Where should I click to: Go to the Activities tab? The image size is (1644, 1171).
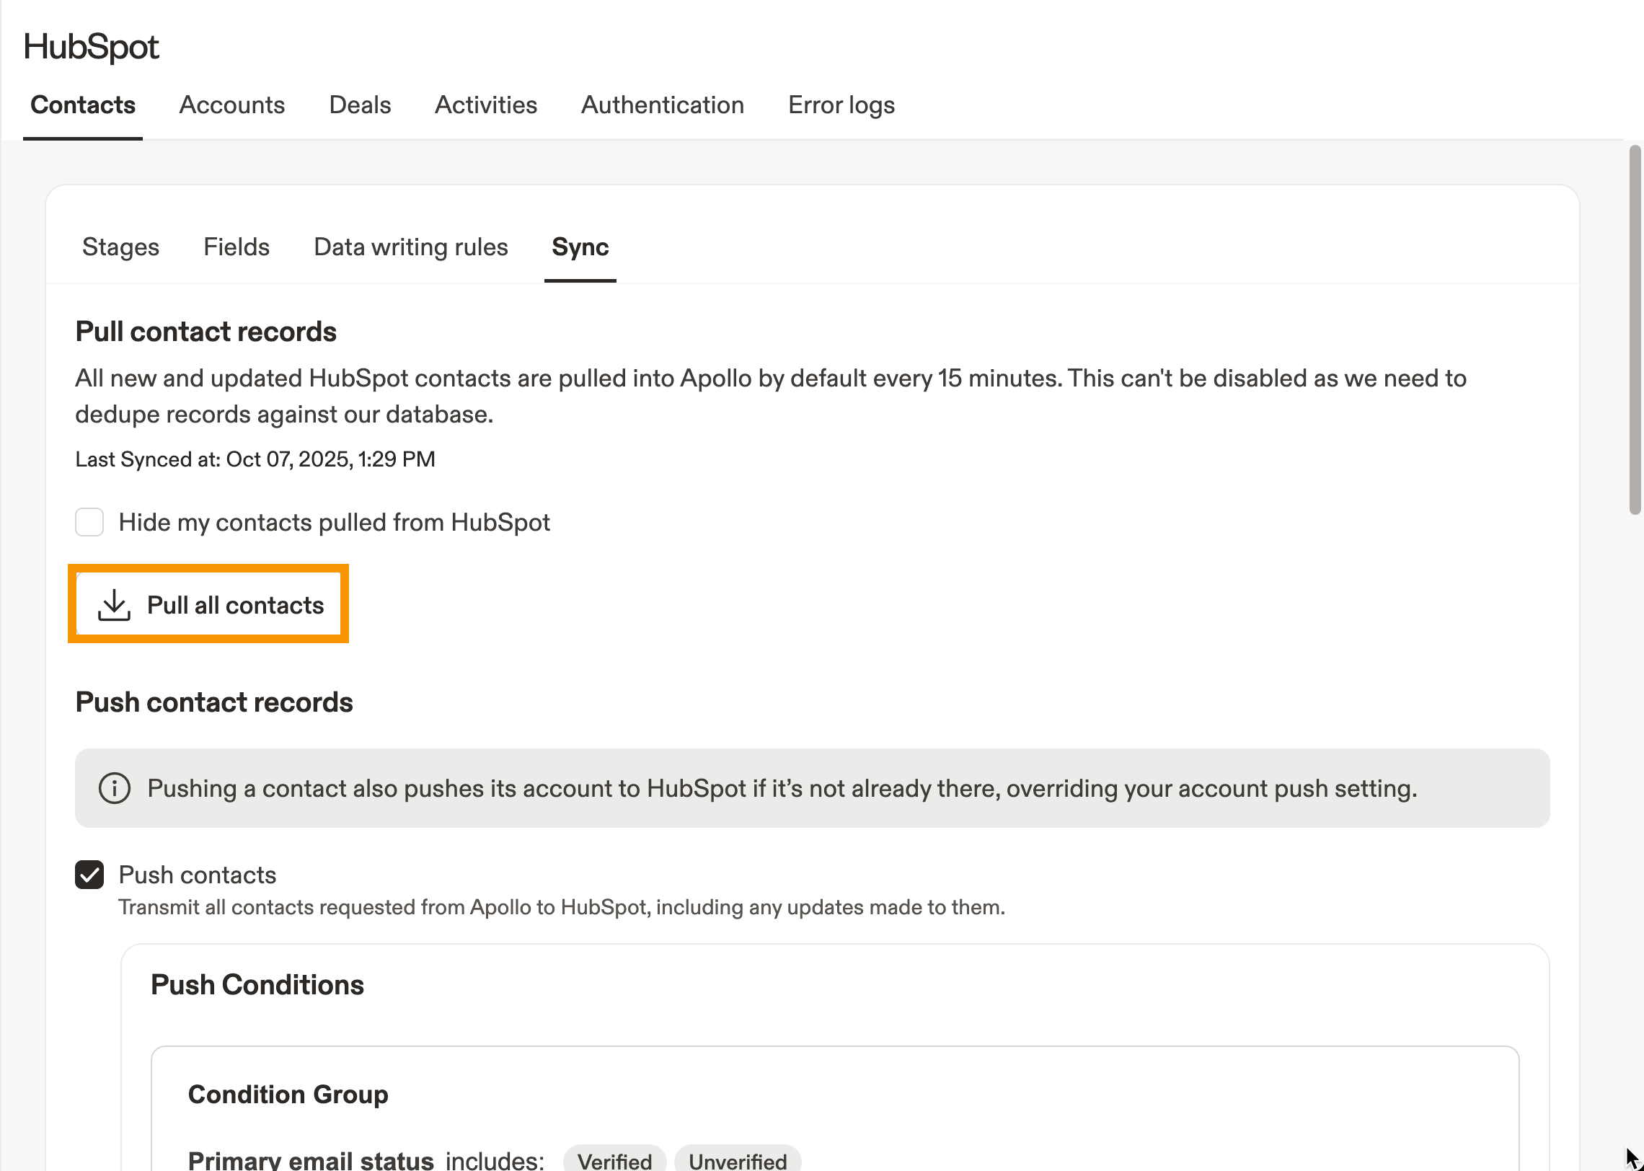click(485, 105)
